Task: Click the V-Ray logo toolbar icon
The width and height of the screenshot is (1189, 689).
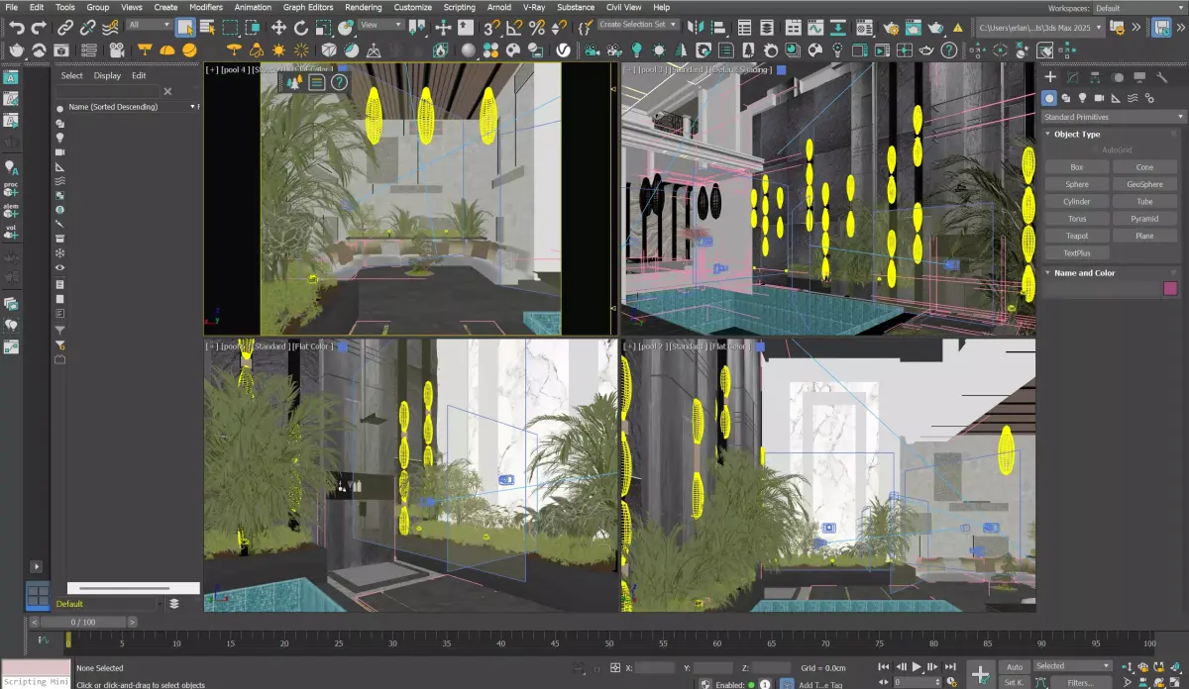Action: click(563, 49)
